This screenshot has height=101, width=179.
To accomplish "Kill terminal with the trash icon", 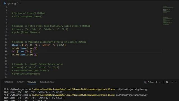I will point(167,82).
